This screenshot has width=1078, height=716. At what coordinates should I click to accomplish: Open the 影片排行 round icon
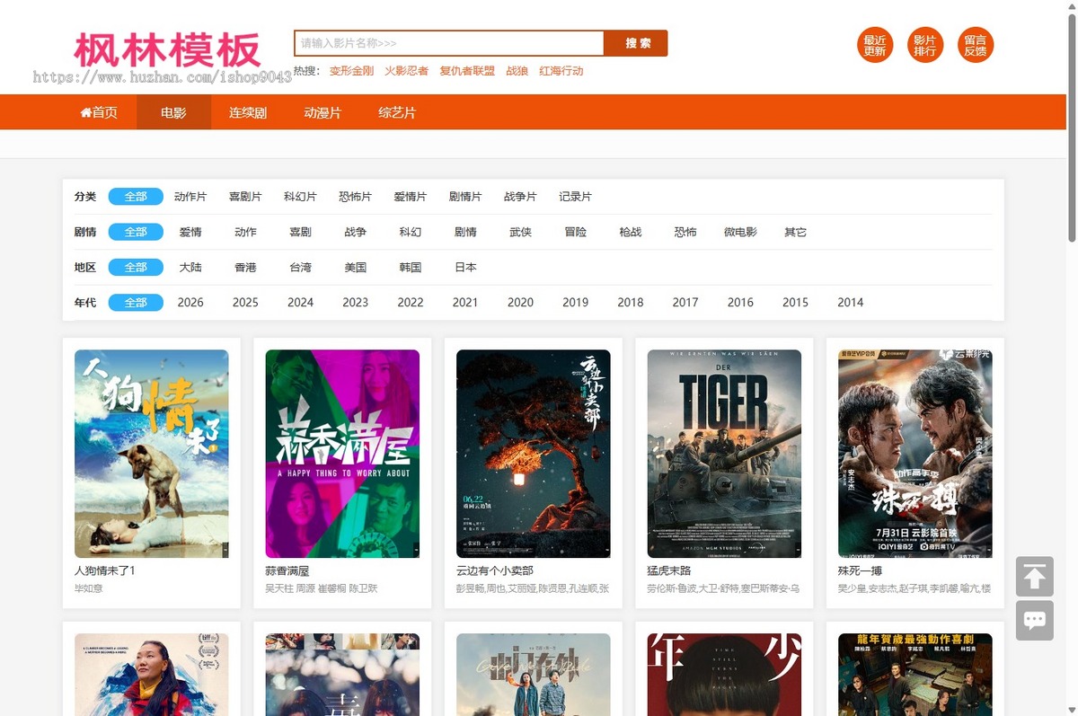(x=925, y=45)
